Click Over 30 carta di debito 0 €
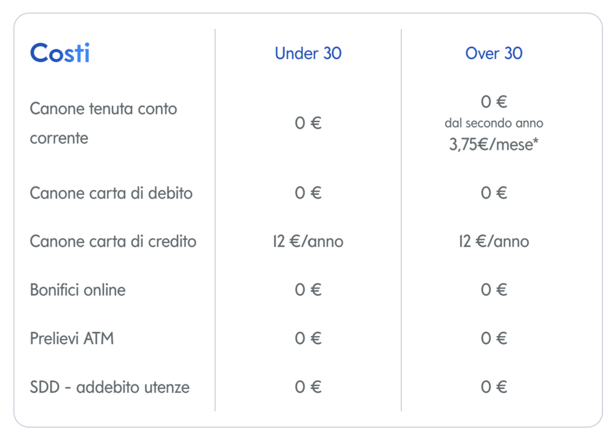 pyautogui.click(x=494, y=193)
